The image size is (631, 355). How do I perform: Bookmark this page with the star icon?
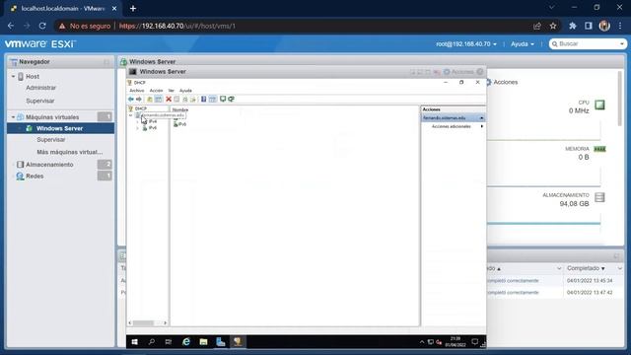tap(553, 26)
